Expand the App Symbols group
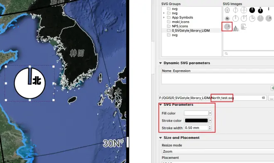This screenshot has height=163, width=274. pos(164,17)
